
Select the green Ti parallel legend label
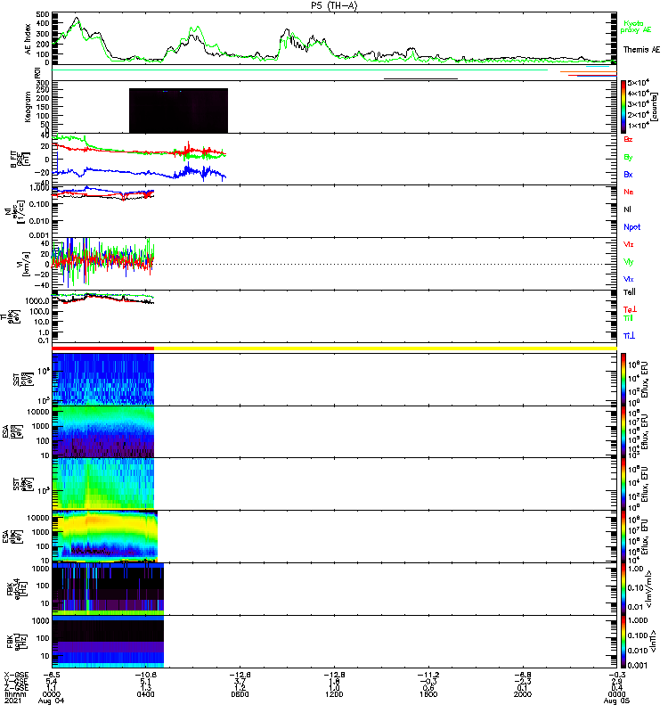pos(628,318)
